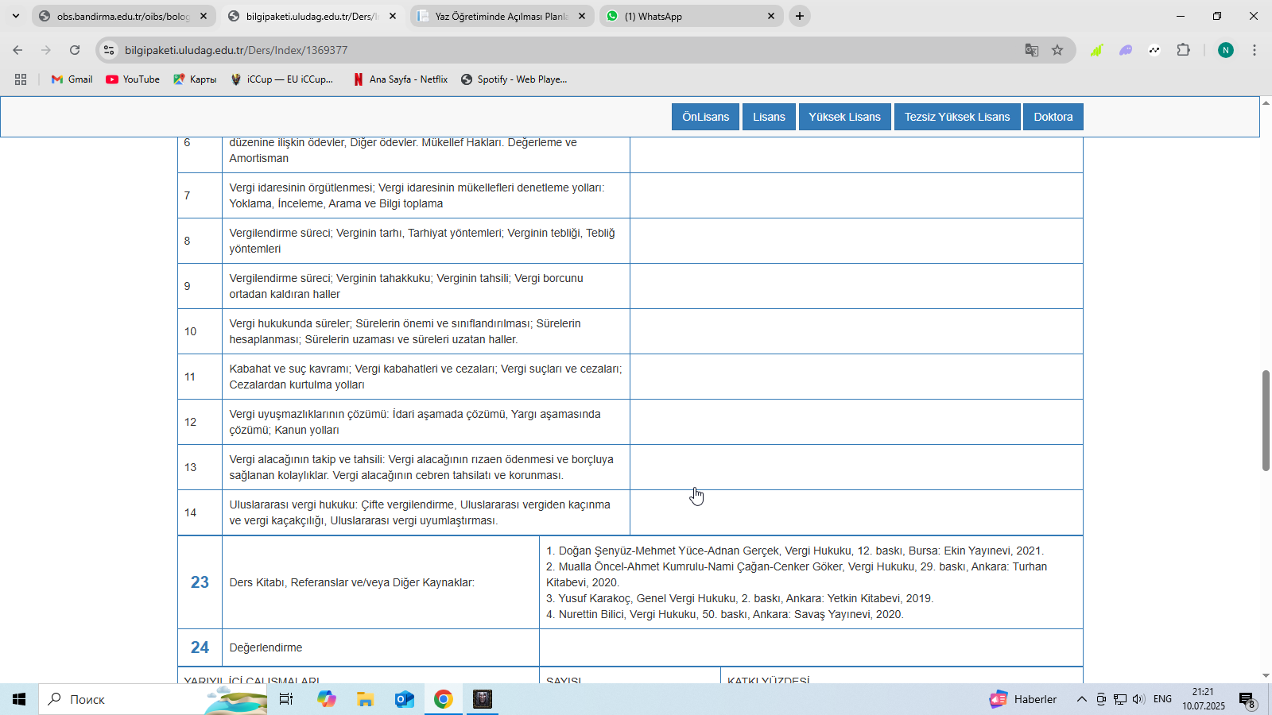
Task: Switch input language ENG
Action: click(x=1163, y=699)
